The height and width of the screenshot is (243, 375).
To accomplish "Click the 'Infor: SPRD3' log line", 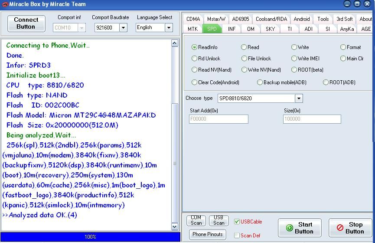I will pyautogui.click(x=29, y=66).
